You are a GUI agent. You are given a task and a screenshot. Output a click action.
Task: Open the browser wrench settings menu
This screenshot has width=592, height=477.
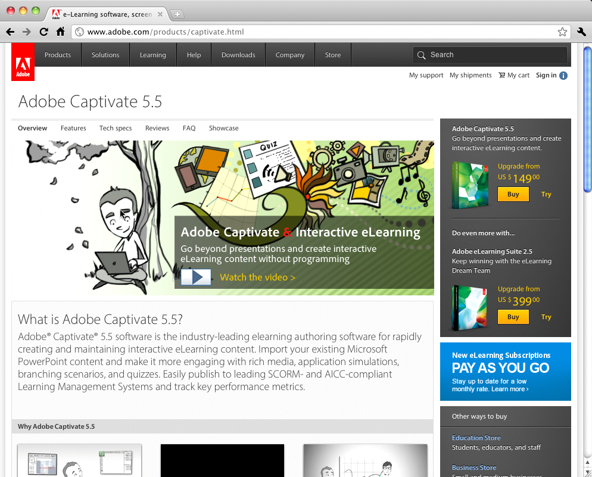(x=581, y=32)
